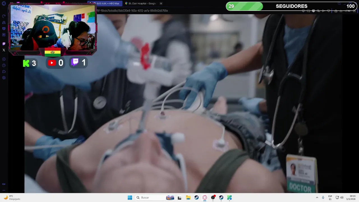Open the GX Cleaner sidebar icon
This screenshot has height=202, width=359.
(4, 22)
